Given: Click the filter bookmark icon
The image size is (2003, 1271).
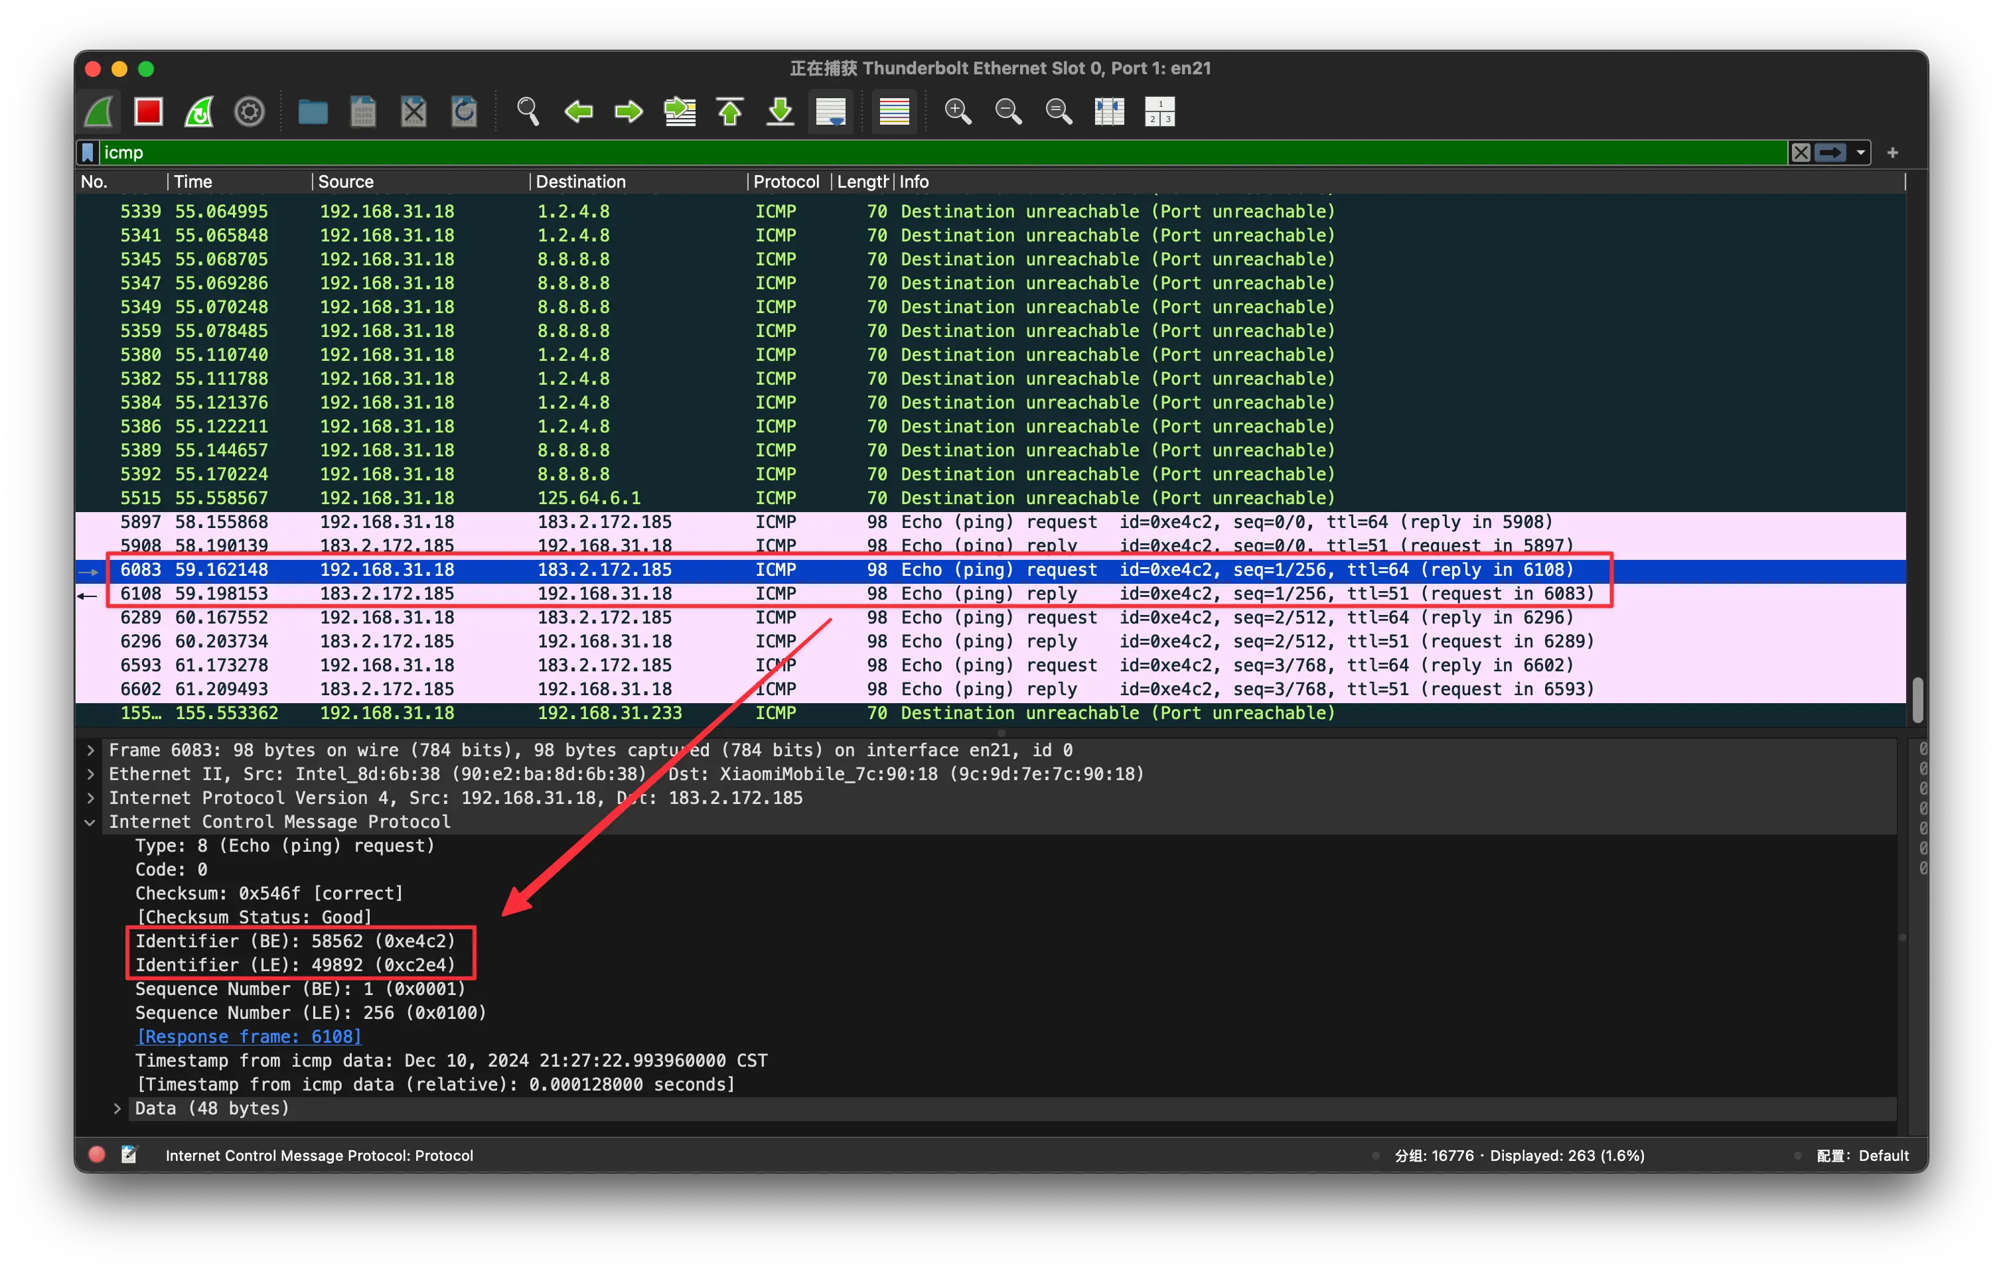Looking at the screenshot, I should click(88, 152).
